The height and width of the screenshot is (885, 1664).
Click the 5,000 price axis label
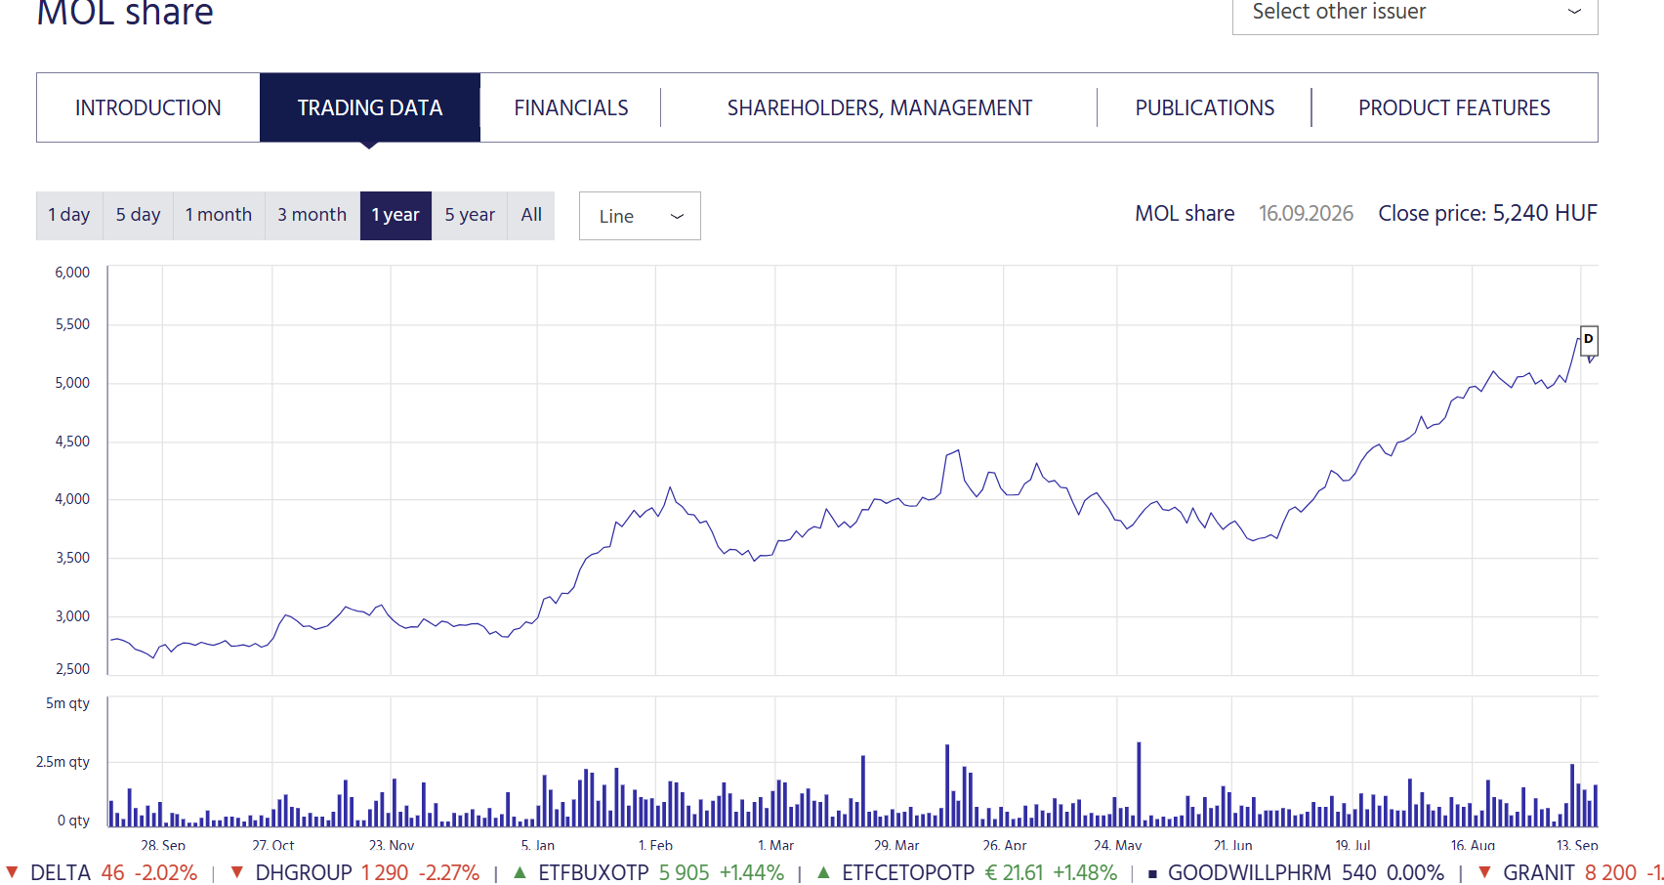[x=72, y=383]
